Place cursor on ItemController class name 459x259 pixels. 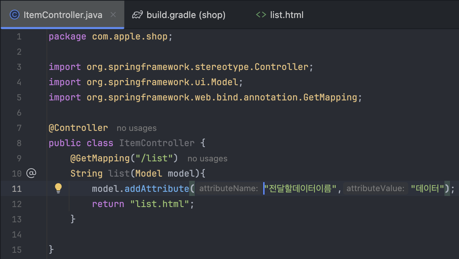pos(157,143)
